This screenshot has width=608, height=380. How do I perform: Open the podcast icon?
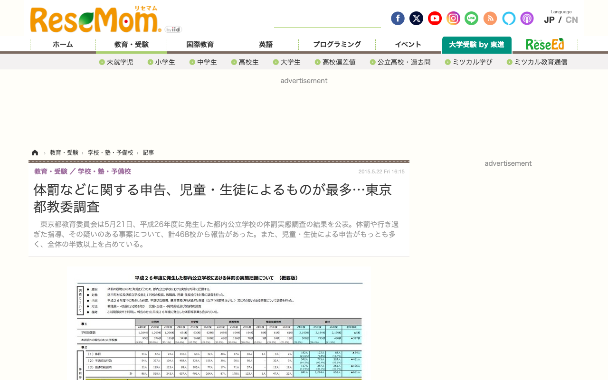coord(527,19)
